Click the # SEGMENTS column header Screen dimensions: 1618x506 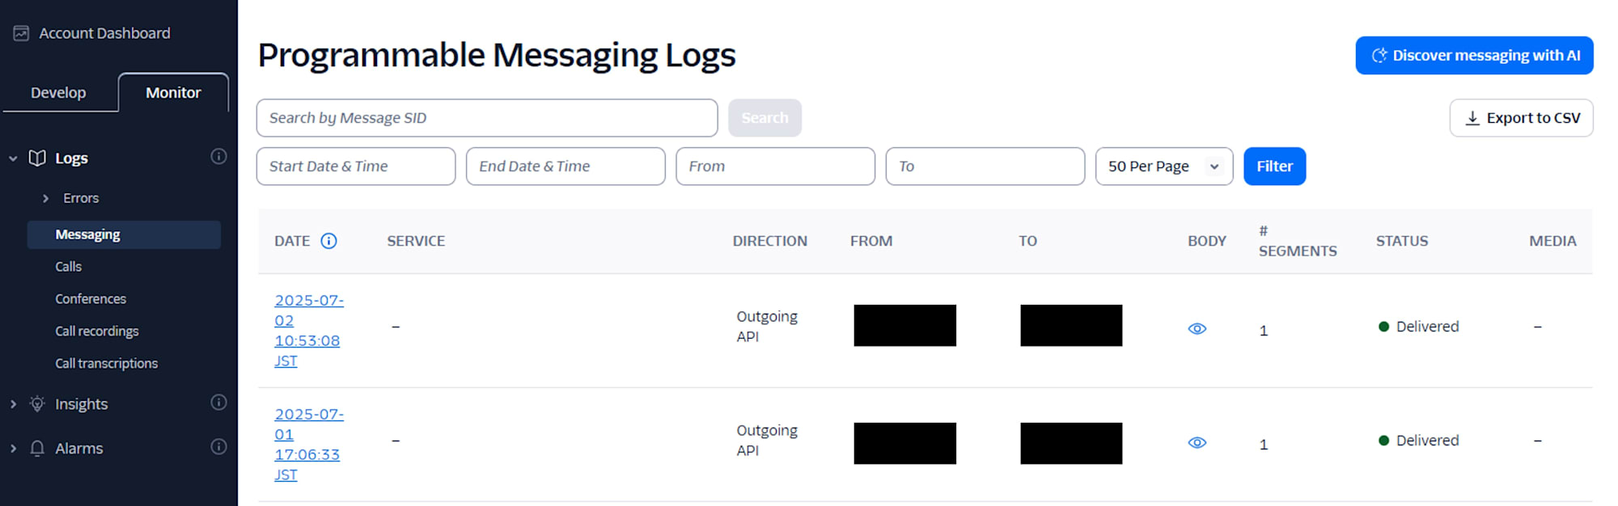1298,241
